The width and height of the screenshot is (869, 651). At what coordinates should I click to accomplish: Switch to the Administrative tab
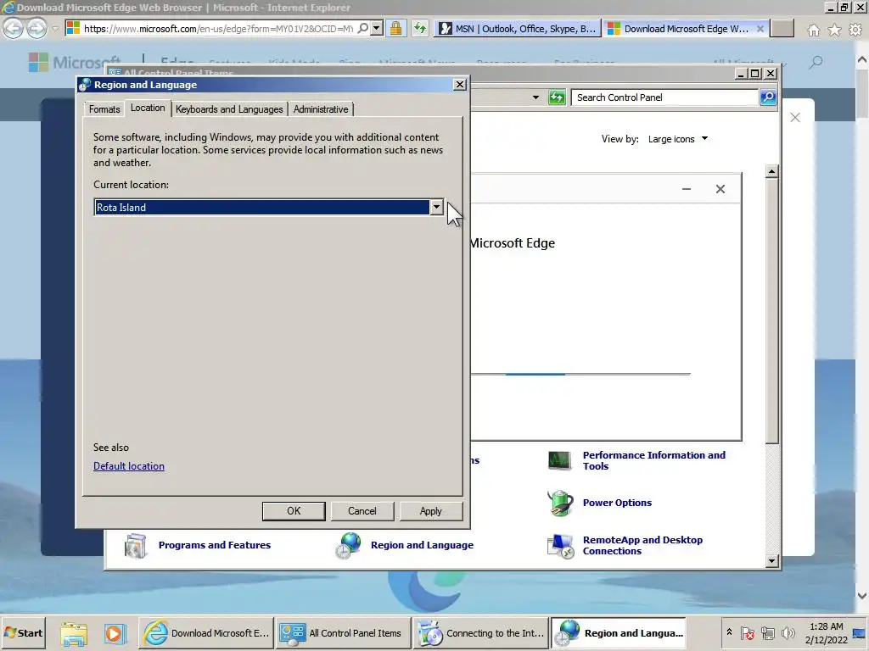coord(321,109)
